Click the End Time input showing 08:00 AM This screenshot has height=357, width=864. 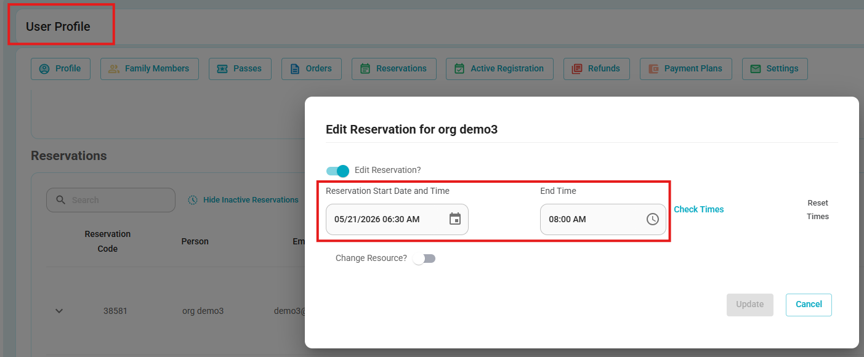(603, 219)
